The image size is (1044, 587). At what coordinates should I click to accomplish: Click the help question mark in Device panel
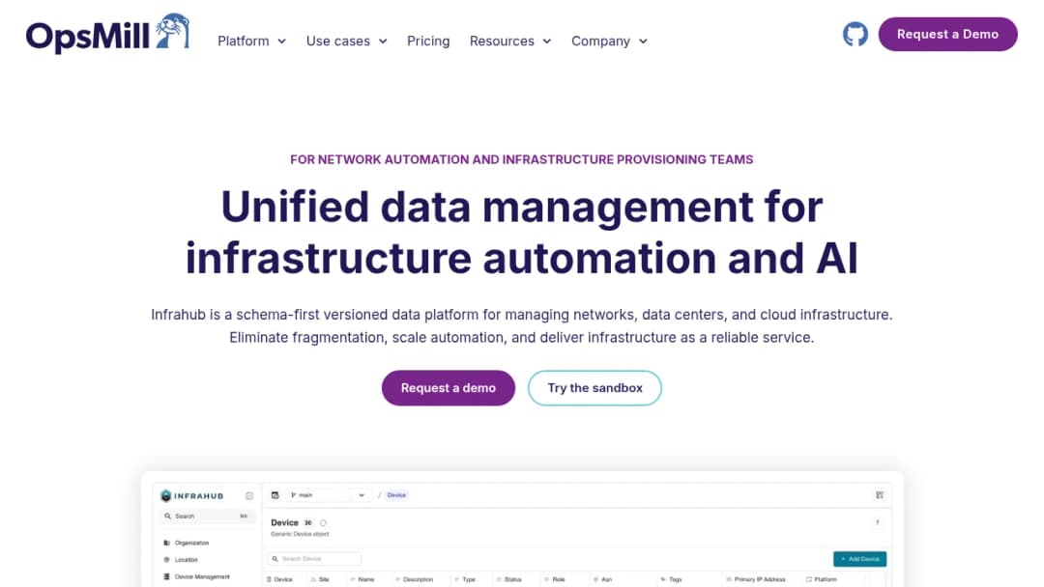tap(878, 522)
